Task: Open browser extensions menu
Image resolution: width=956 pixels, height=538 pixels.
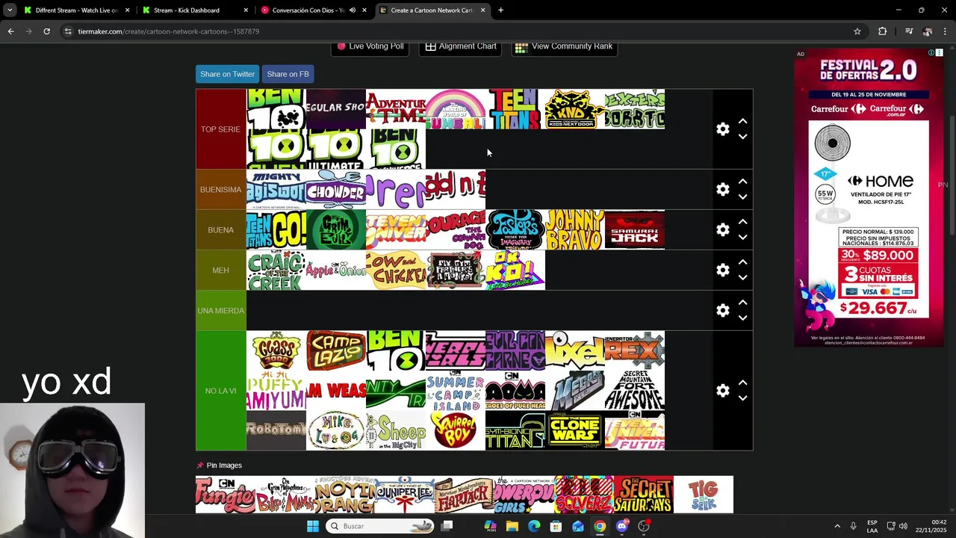Action: [x=883, y=31]
